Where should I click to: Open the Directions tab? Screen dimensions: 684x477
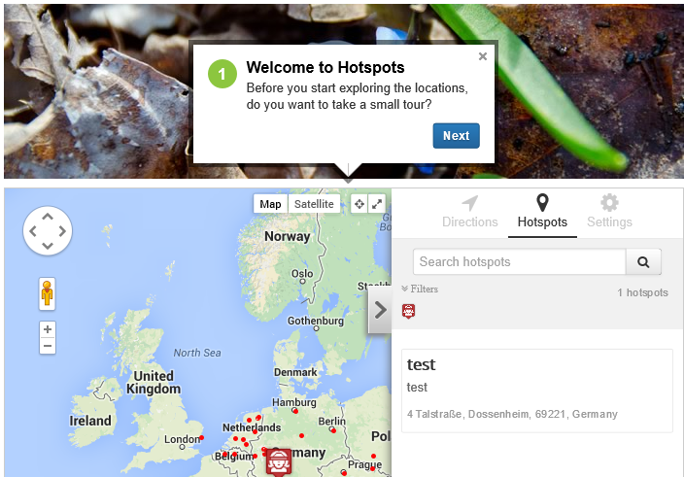[x=470, y=213]
